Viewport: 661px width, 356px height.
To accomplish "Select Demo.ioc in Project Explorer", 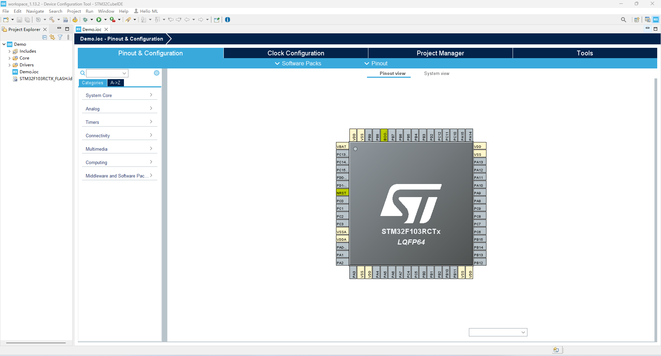I will coord(29,72).
